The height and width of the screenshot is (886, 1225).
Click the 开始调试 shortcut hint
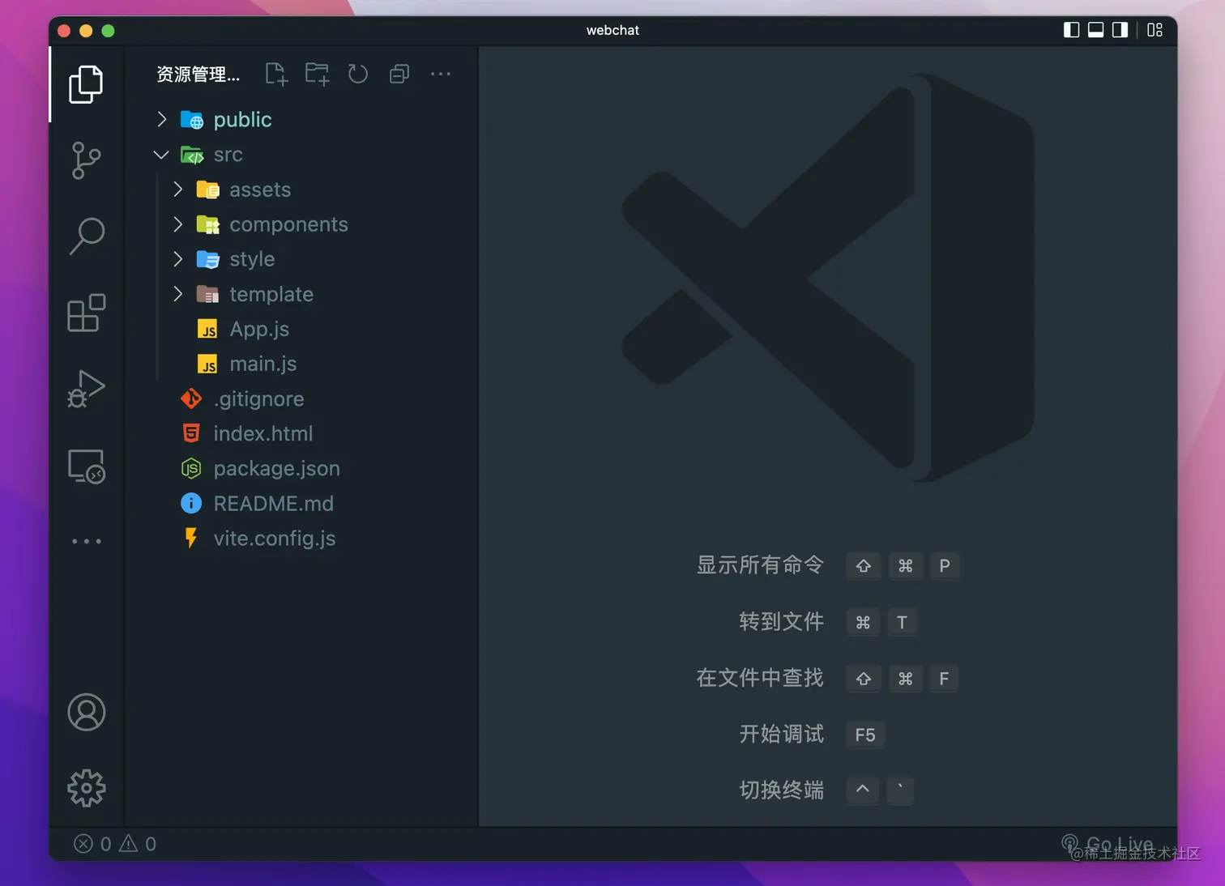[x=781, y=734]
